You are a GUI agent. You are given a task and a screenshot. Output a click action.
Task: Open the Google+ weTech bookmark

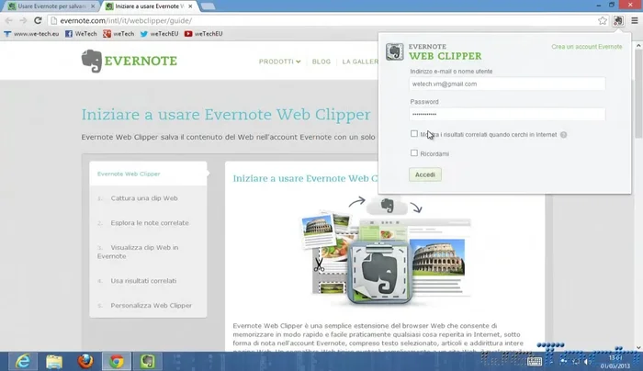click(x=118, y=34)
